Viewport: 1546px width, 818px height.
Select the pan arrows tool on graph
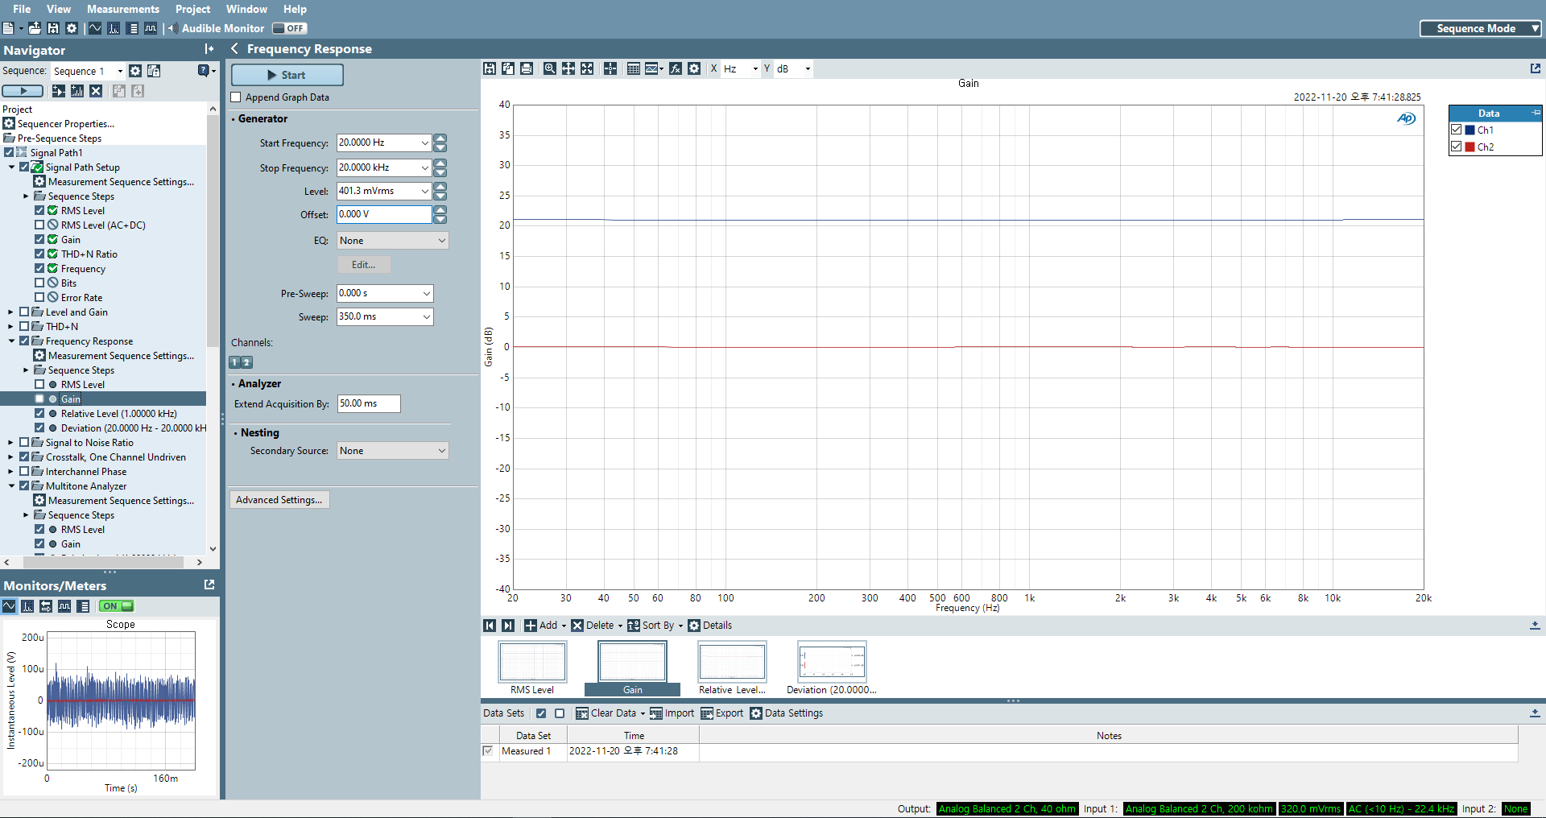coord(568,68)
